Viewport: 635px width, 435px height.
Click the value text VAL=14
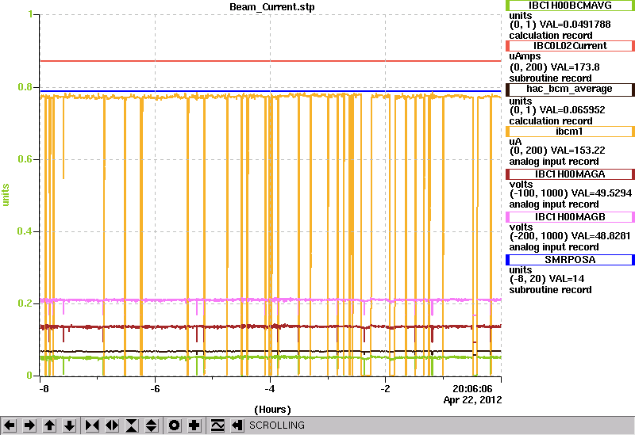(564, 279)
